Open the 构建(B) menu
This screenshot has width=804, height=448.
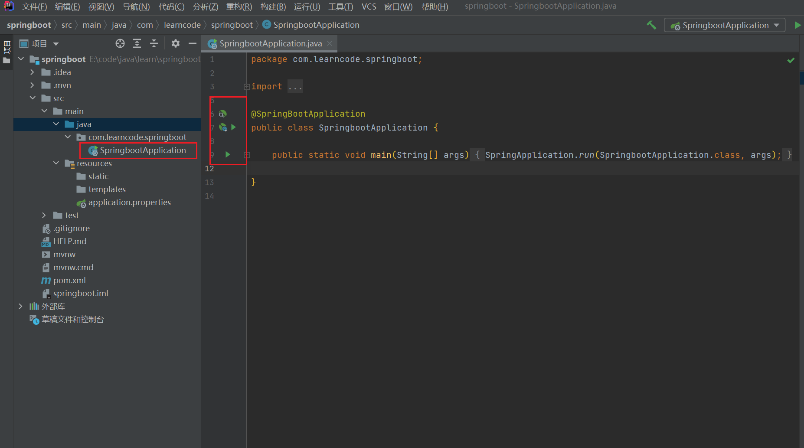point(273,7)
